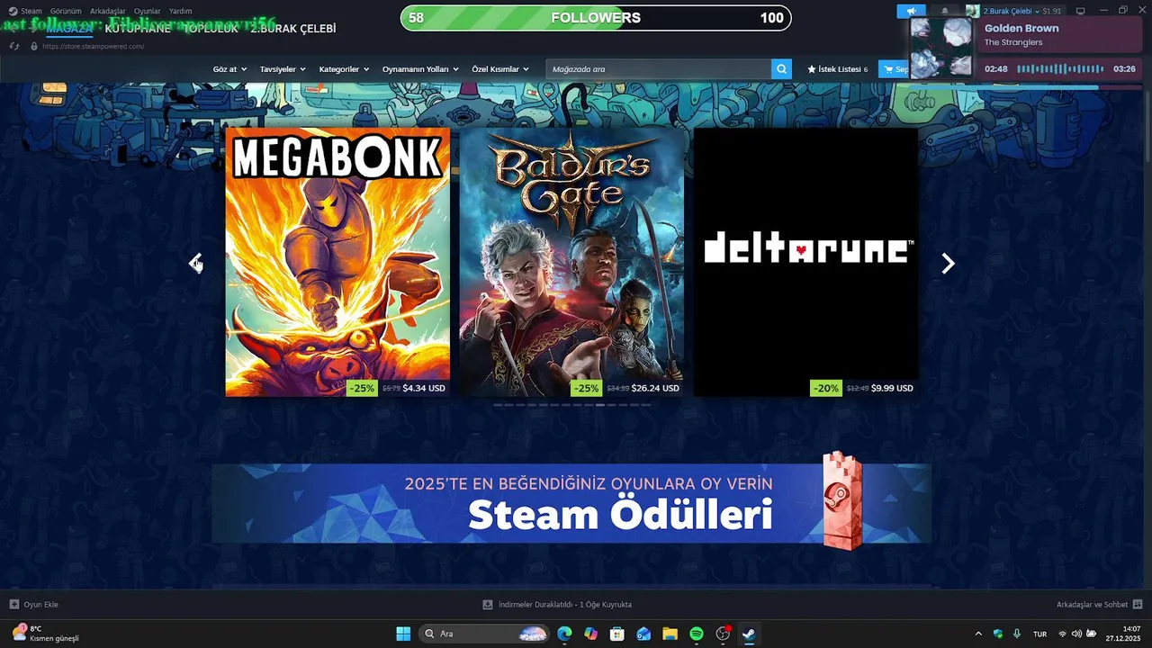This screenshot has height=648, width=1152.
Task: Open the Yardım menu
Action: [x=180, y=11]
